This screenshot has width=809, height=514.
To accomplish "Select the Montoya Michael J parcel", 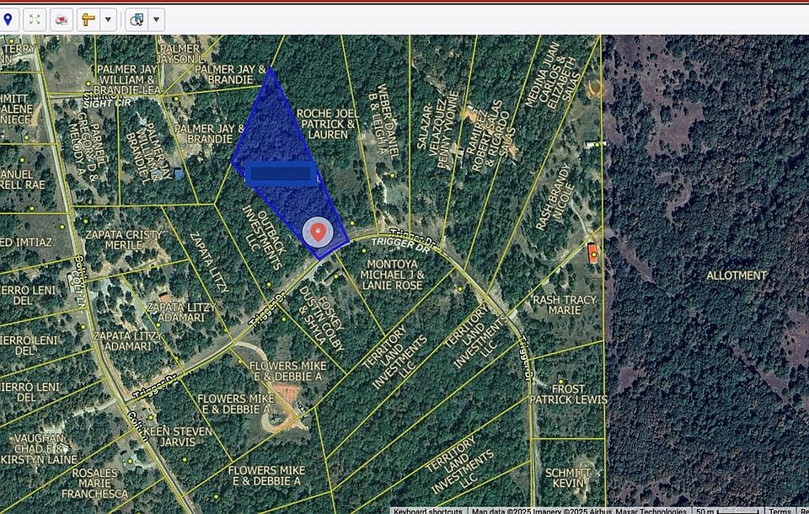I will point(392,275).
